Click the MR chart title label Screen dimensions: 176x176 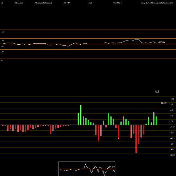coord(157,92)
